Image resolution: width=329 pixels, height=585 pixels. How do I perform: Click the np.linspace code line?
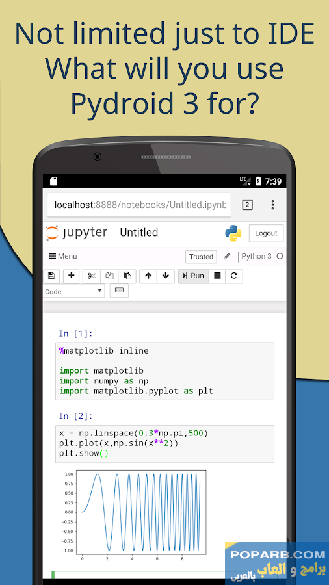133,434
